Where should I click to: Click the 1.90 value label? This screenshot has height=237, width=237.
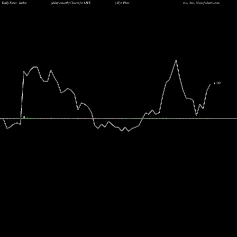click(x=217, y=83)
